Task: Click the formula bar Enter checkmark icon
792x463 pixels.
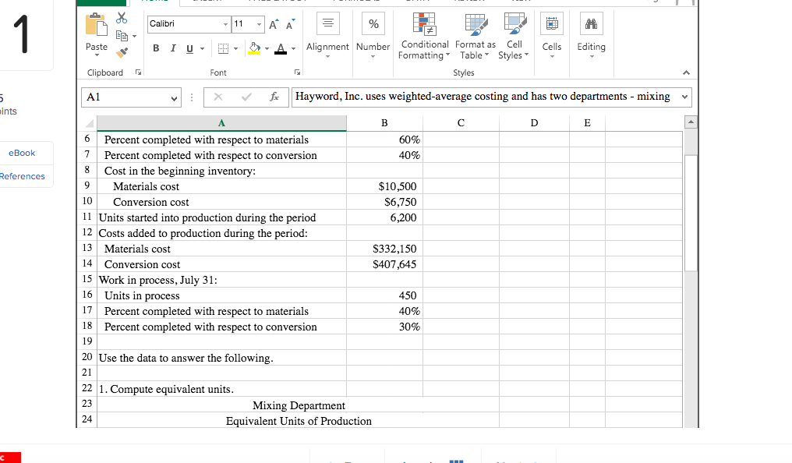Action: [x=246, y=97]
